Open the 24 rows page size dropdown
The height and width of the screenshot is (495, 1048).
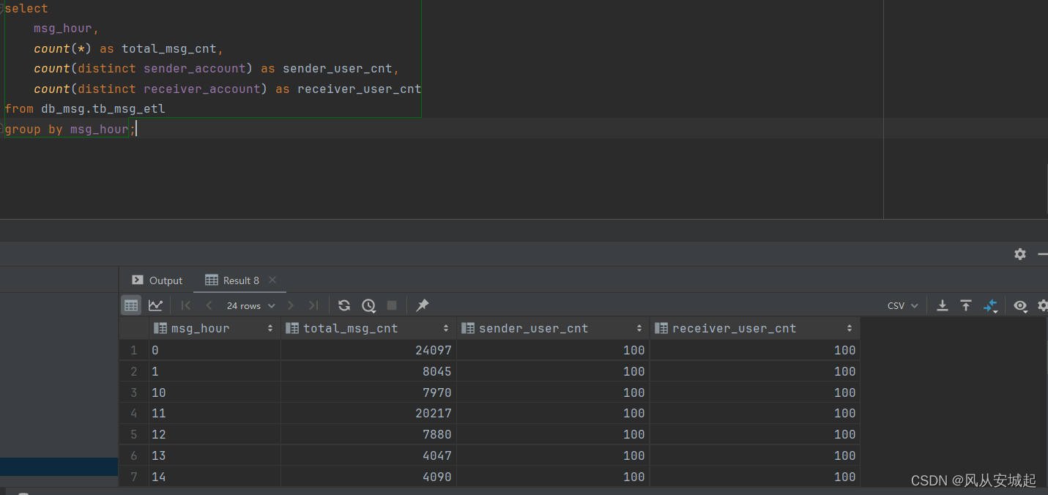(x=250, y=305)
